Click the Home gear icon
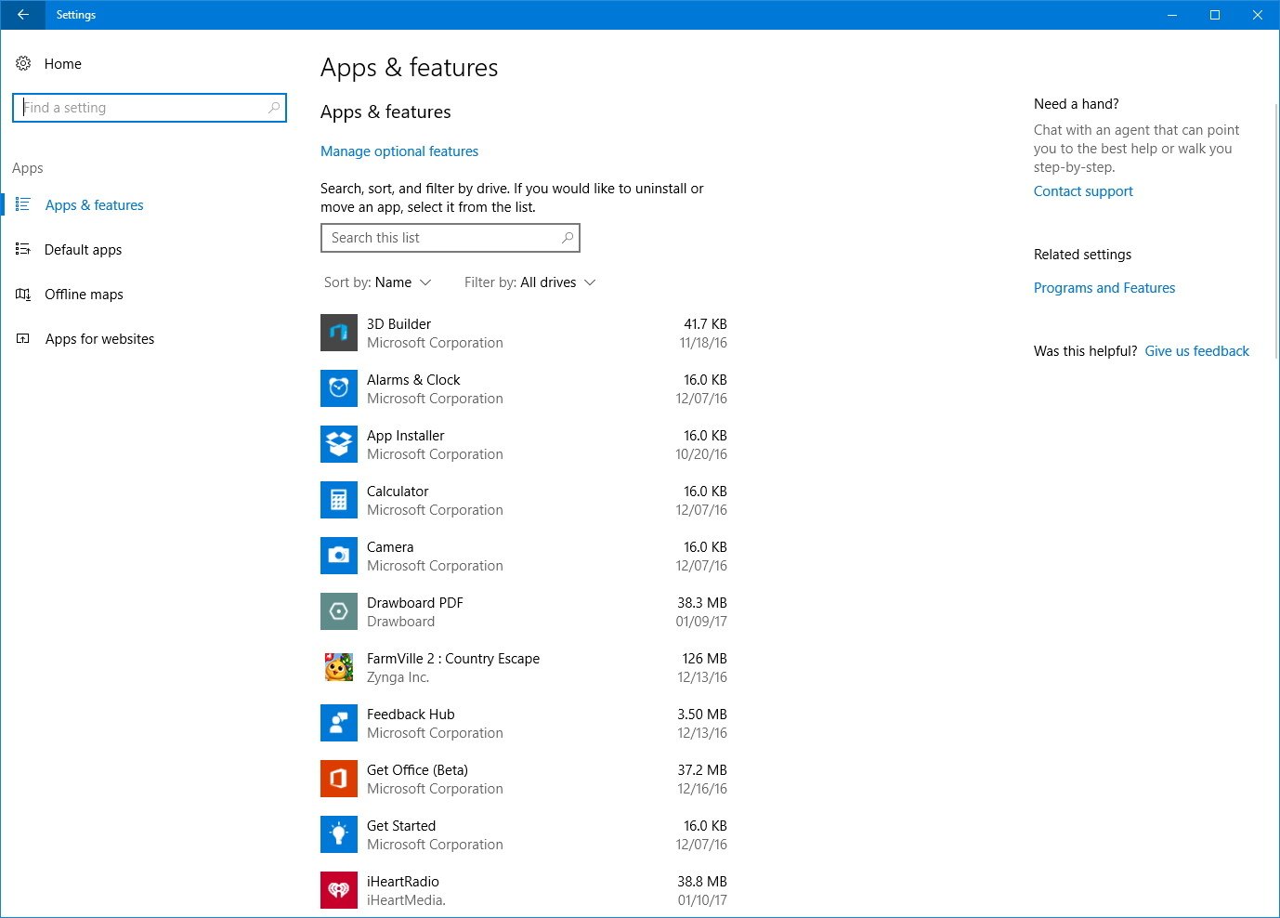 (23, 63)
